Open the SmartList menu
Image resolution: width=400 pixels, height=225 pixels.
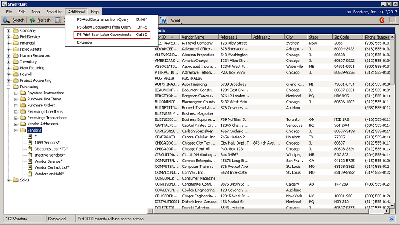tap(54, 12)
